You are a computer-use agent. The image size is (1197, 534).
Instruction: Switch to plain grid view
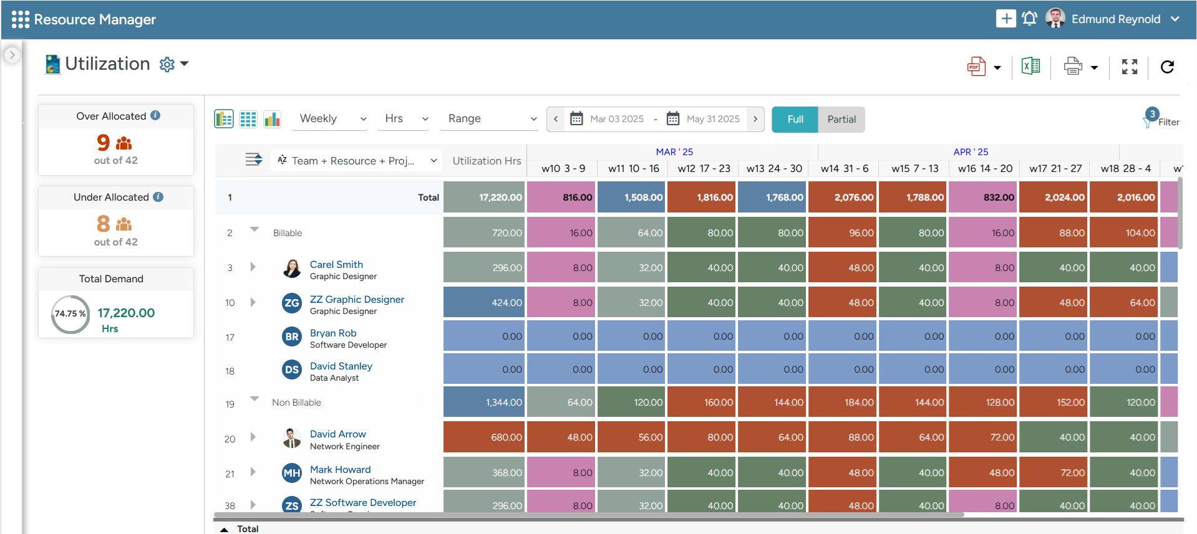pos(248,119)
